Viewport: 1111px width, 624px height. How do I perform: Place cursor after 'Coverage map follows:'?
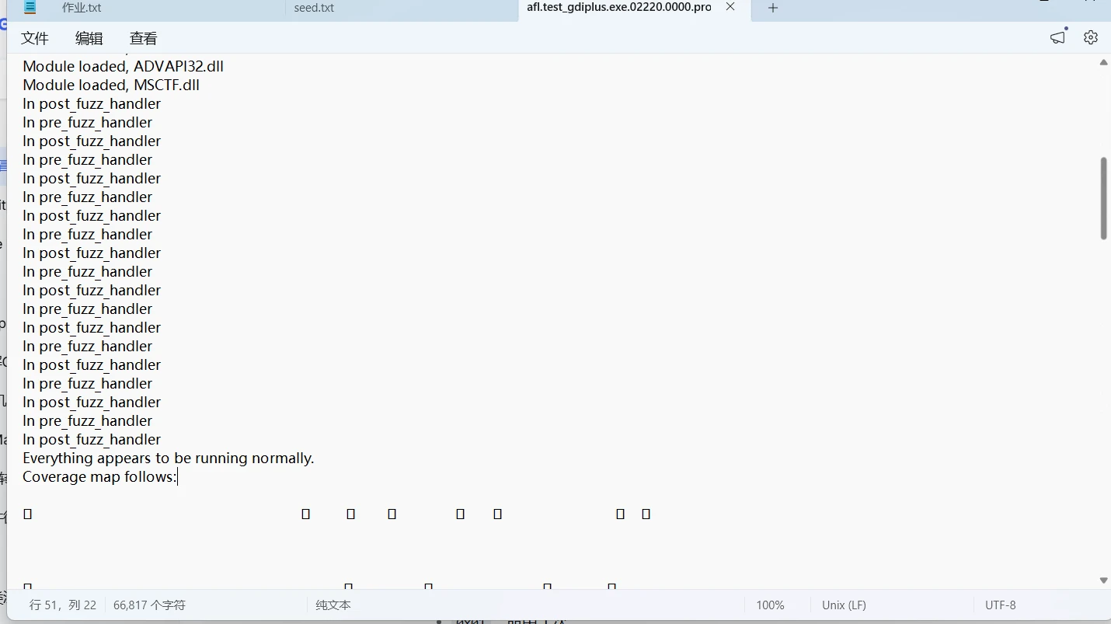[178, 476]
